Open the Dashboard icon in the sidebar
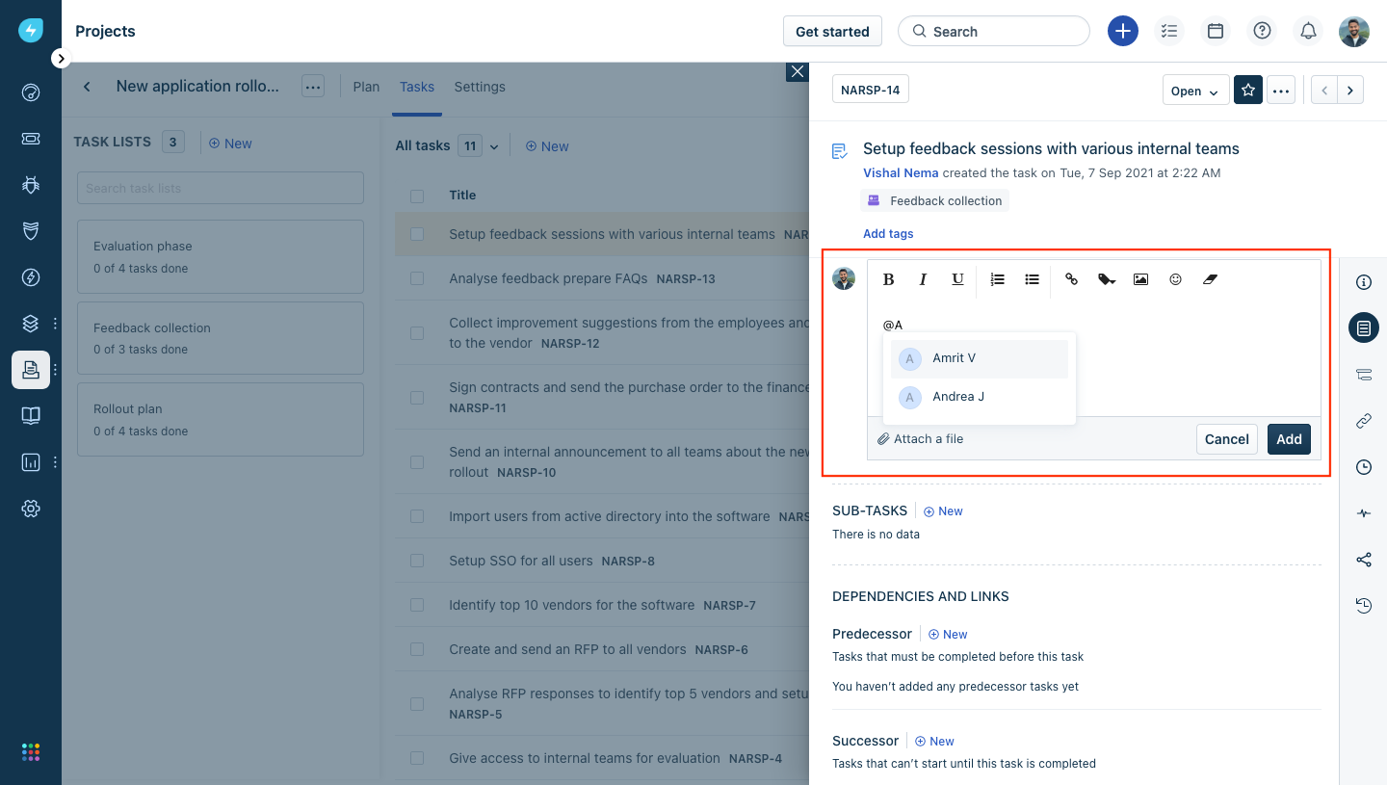This screenshot has height=785, width=1387. coord(31,93)
